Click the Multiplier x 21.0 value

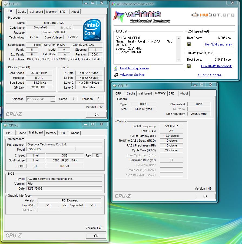coord(39,78)
